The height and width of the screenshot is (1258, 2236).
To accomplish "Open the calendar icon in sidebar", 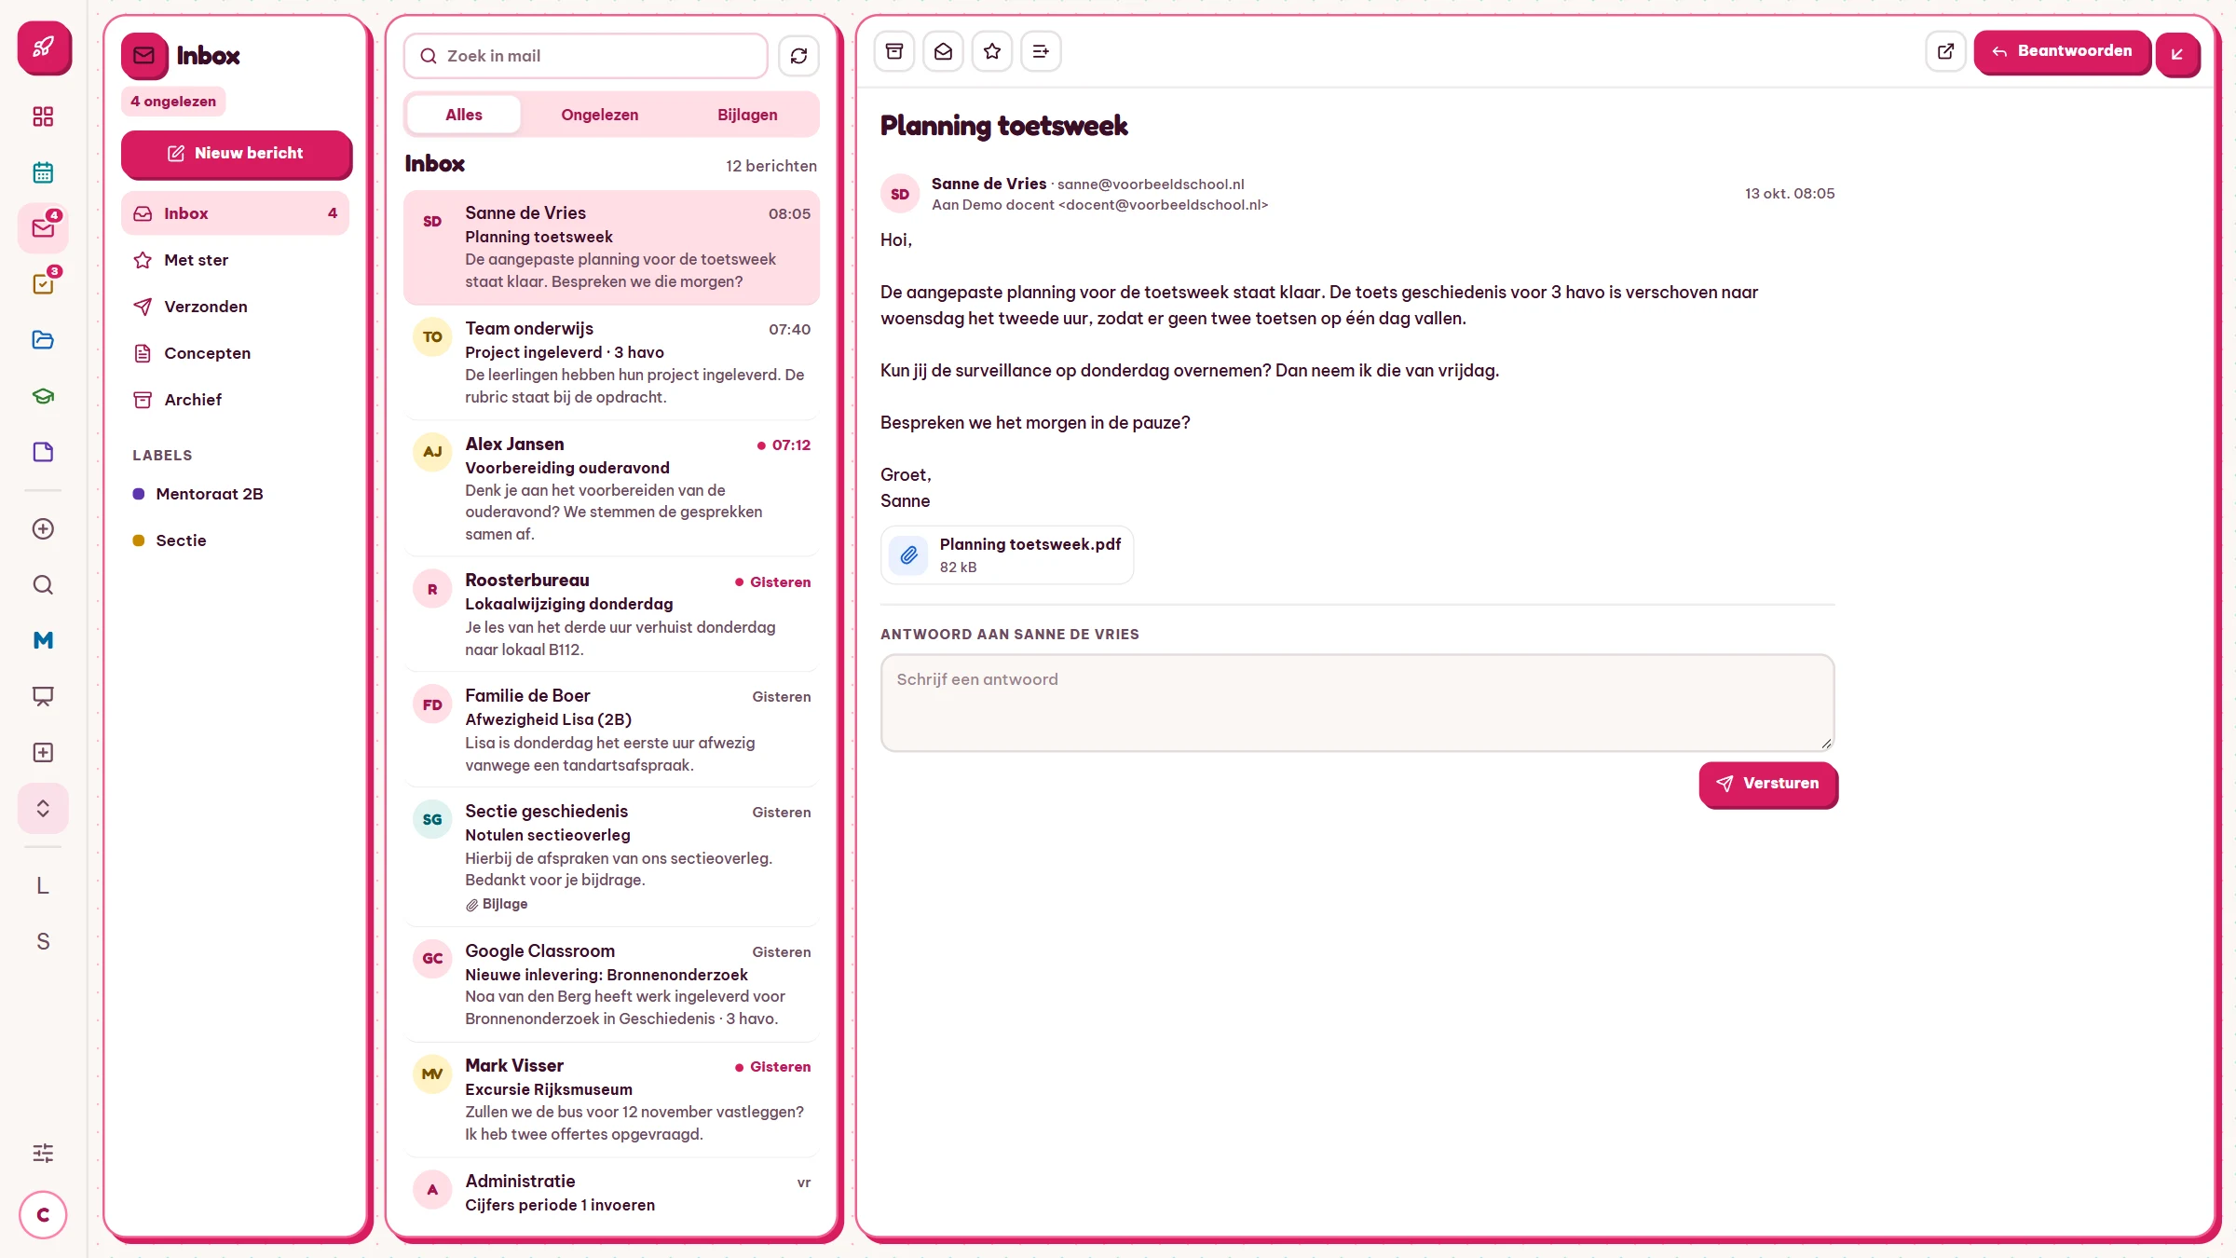I will point(43,172).
